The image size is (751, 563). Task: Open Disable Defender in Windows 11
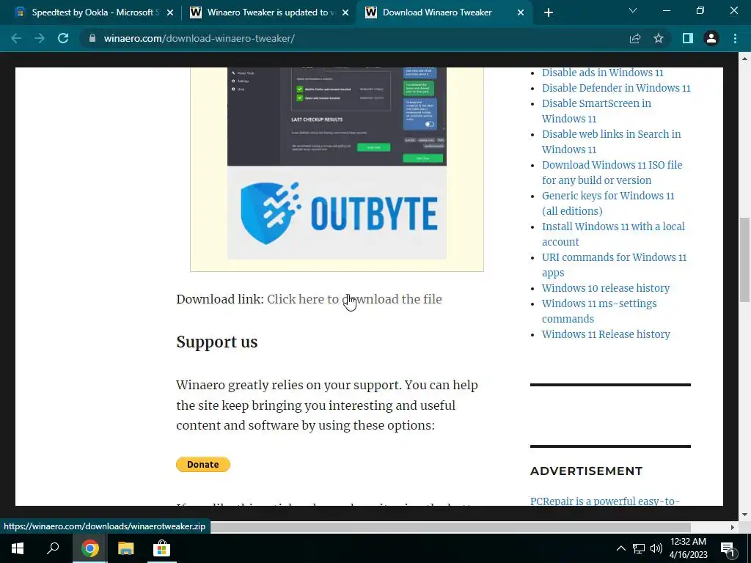pos(616,88)
